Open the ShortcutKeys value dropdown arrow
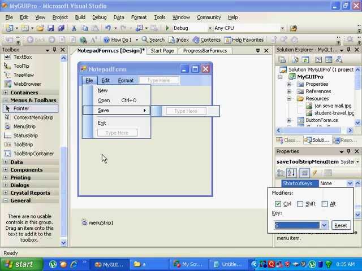 coord(350,183)
